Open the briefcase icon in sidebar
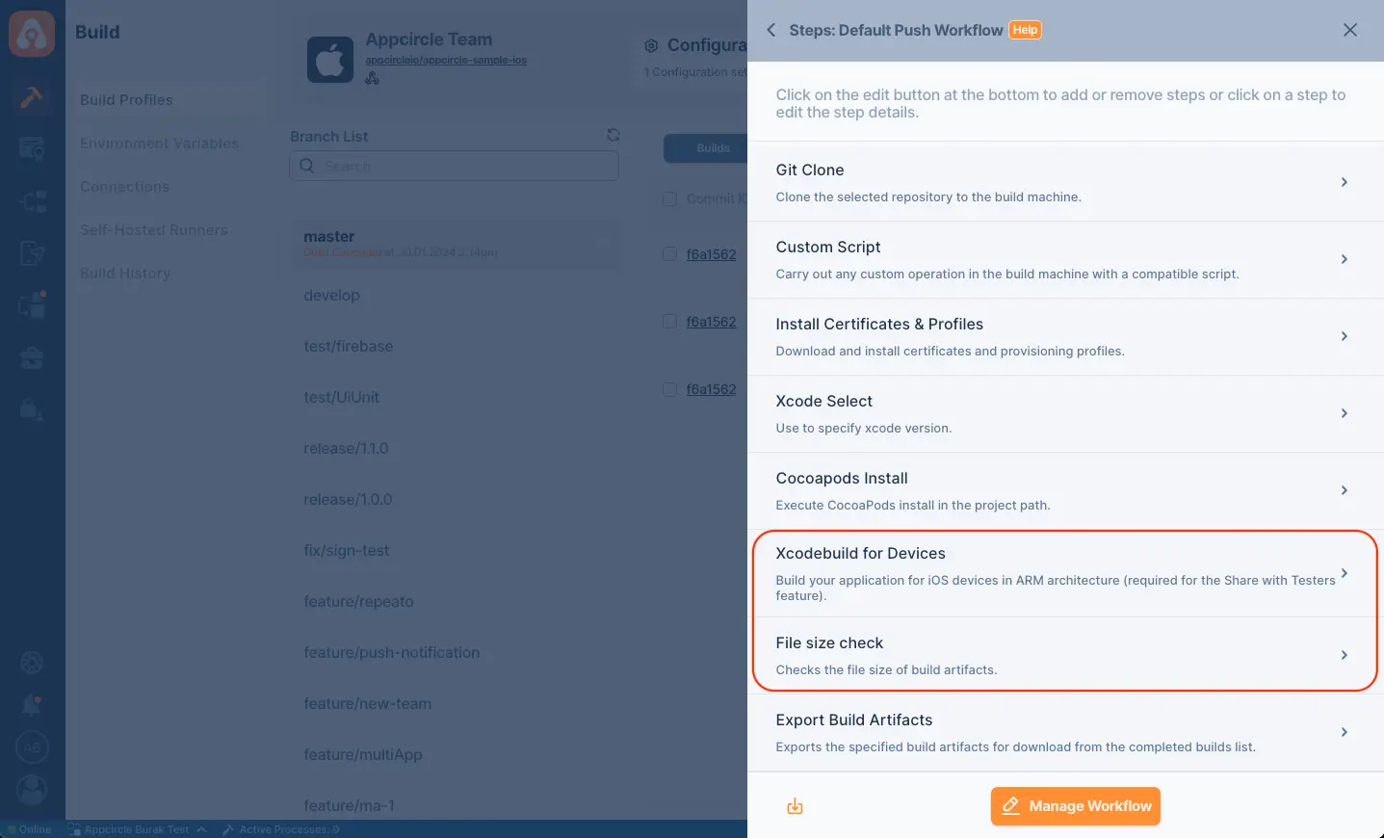Image resolution: width=1384 pixels, height=838 pixels. [32, 358]
